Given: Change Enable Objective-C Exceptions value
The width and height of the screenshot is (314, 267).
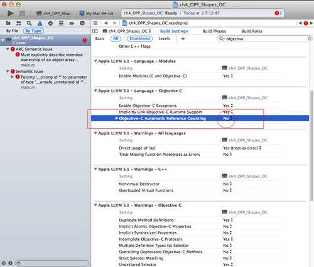Looking at the screenshot, I should click(228, 106).
